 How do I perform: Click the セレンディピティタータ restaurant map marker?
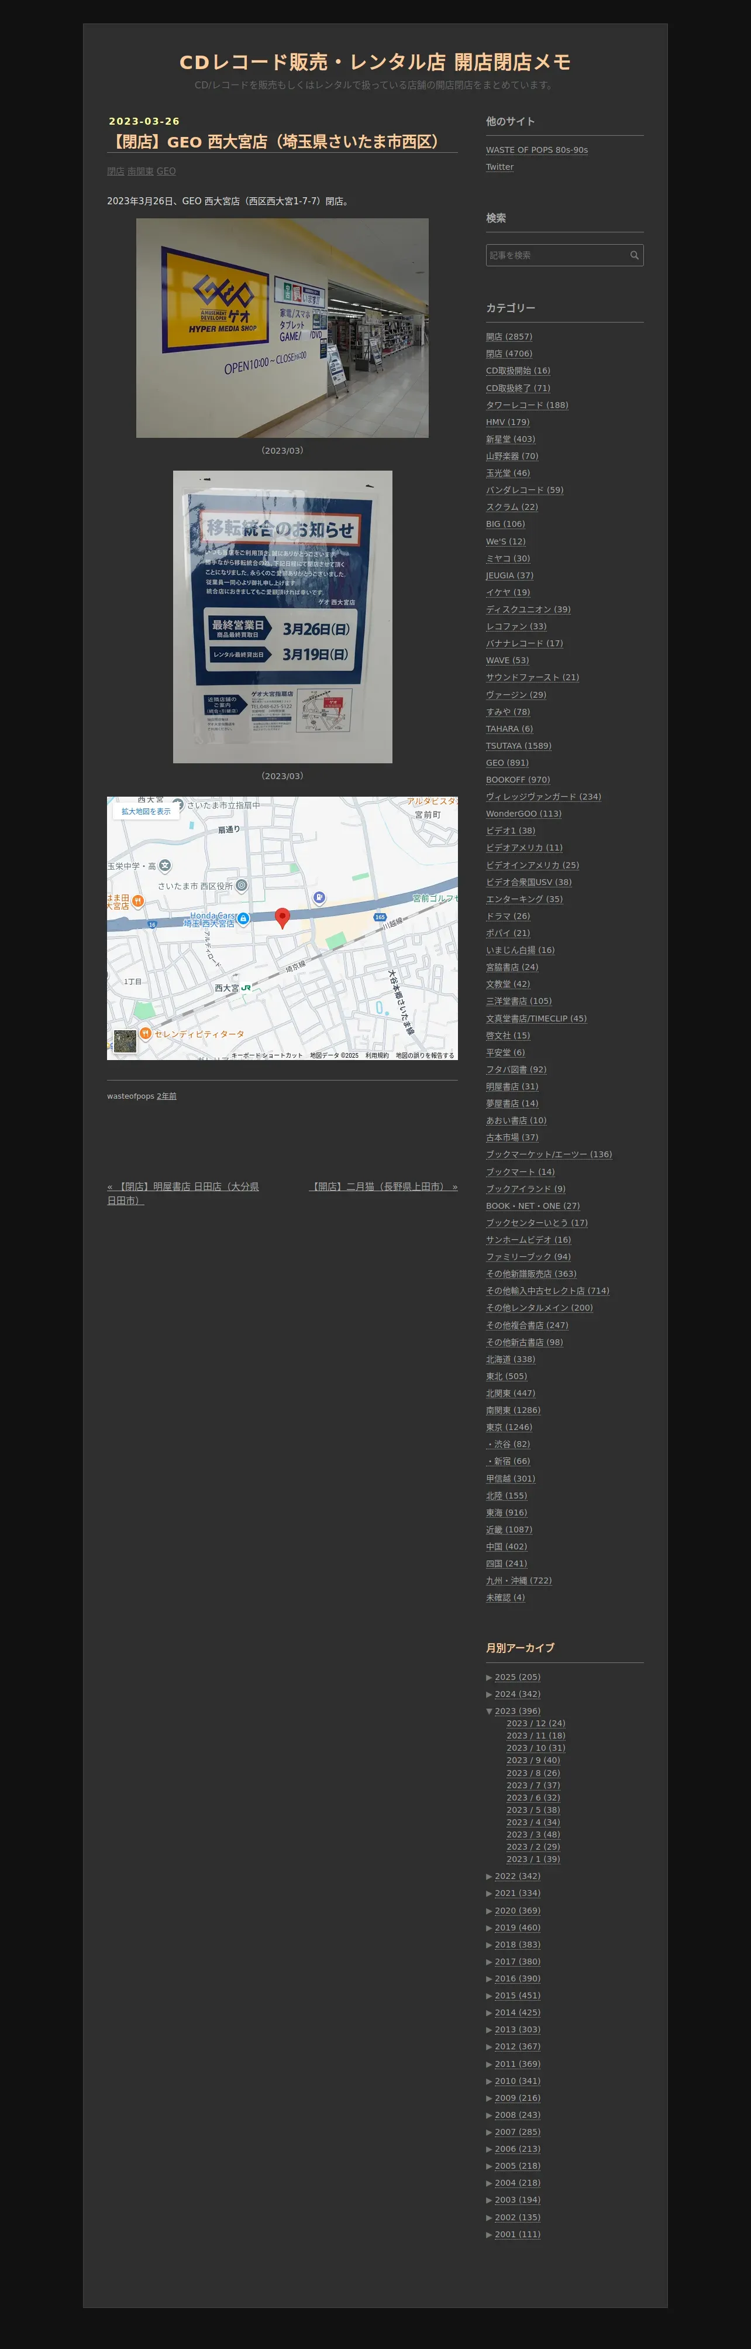(x=145, y=1033)
